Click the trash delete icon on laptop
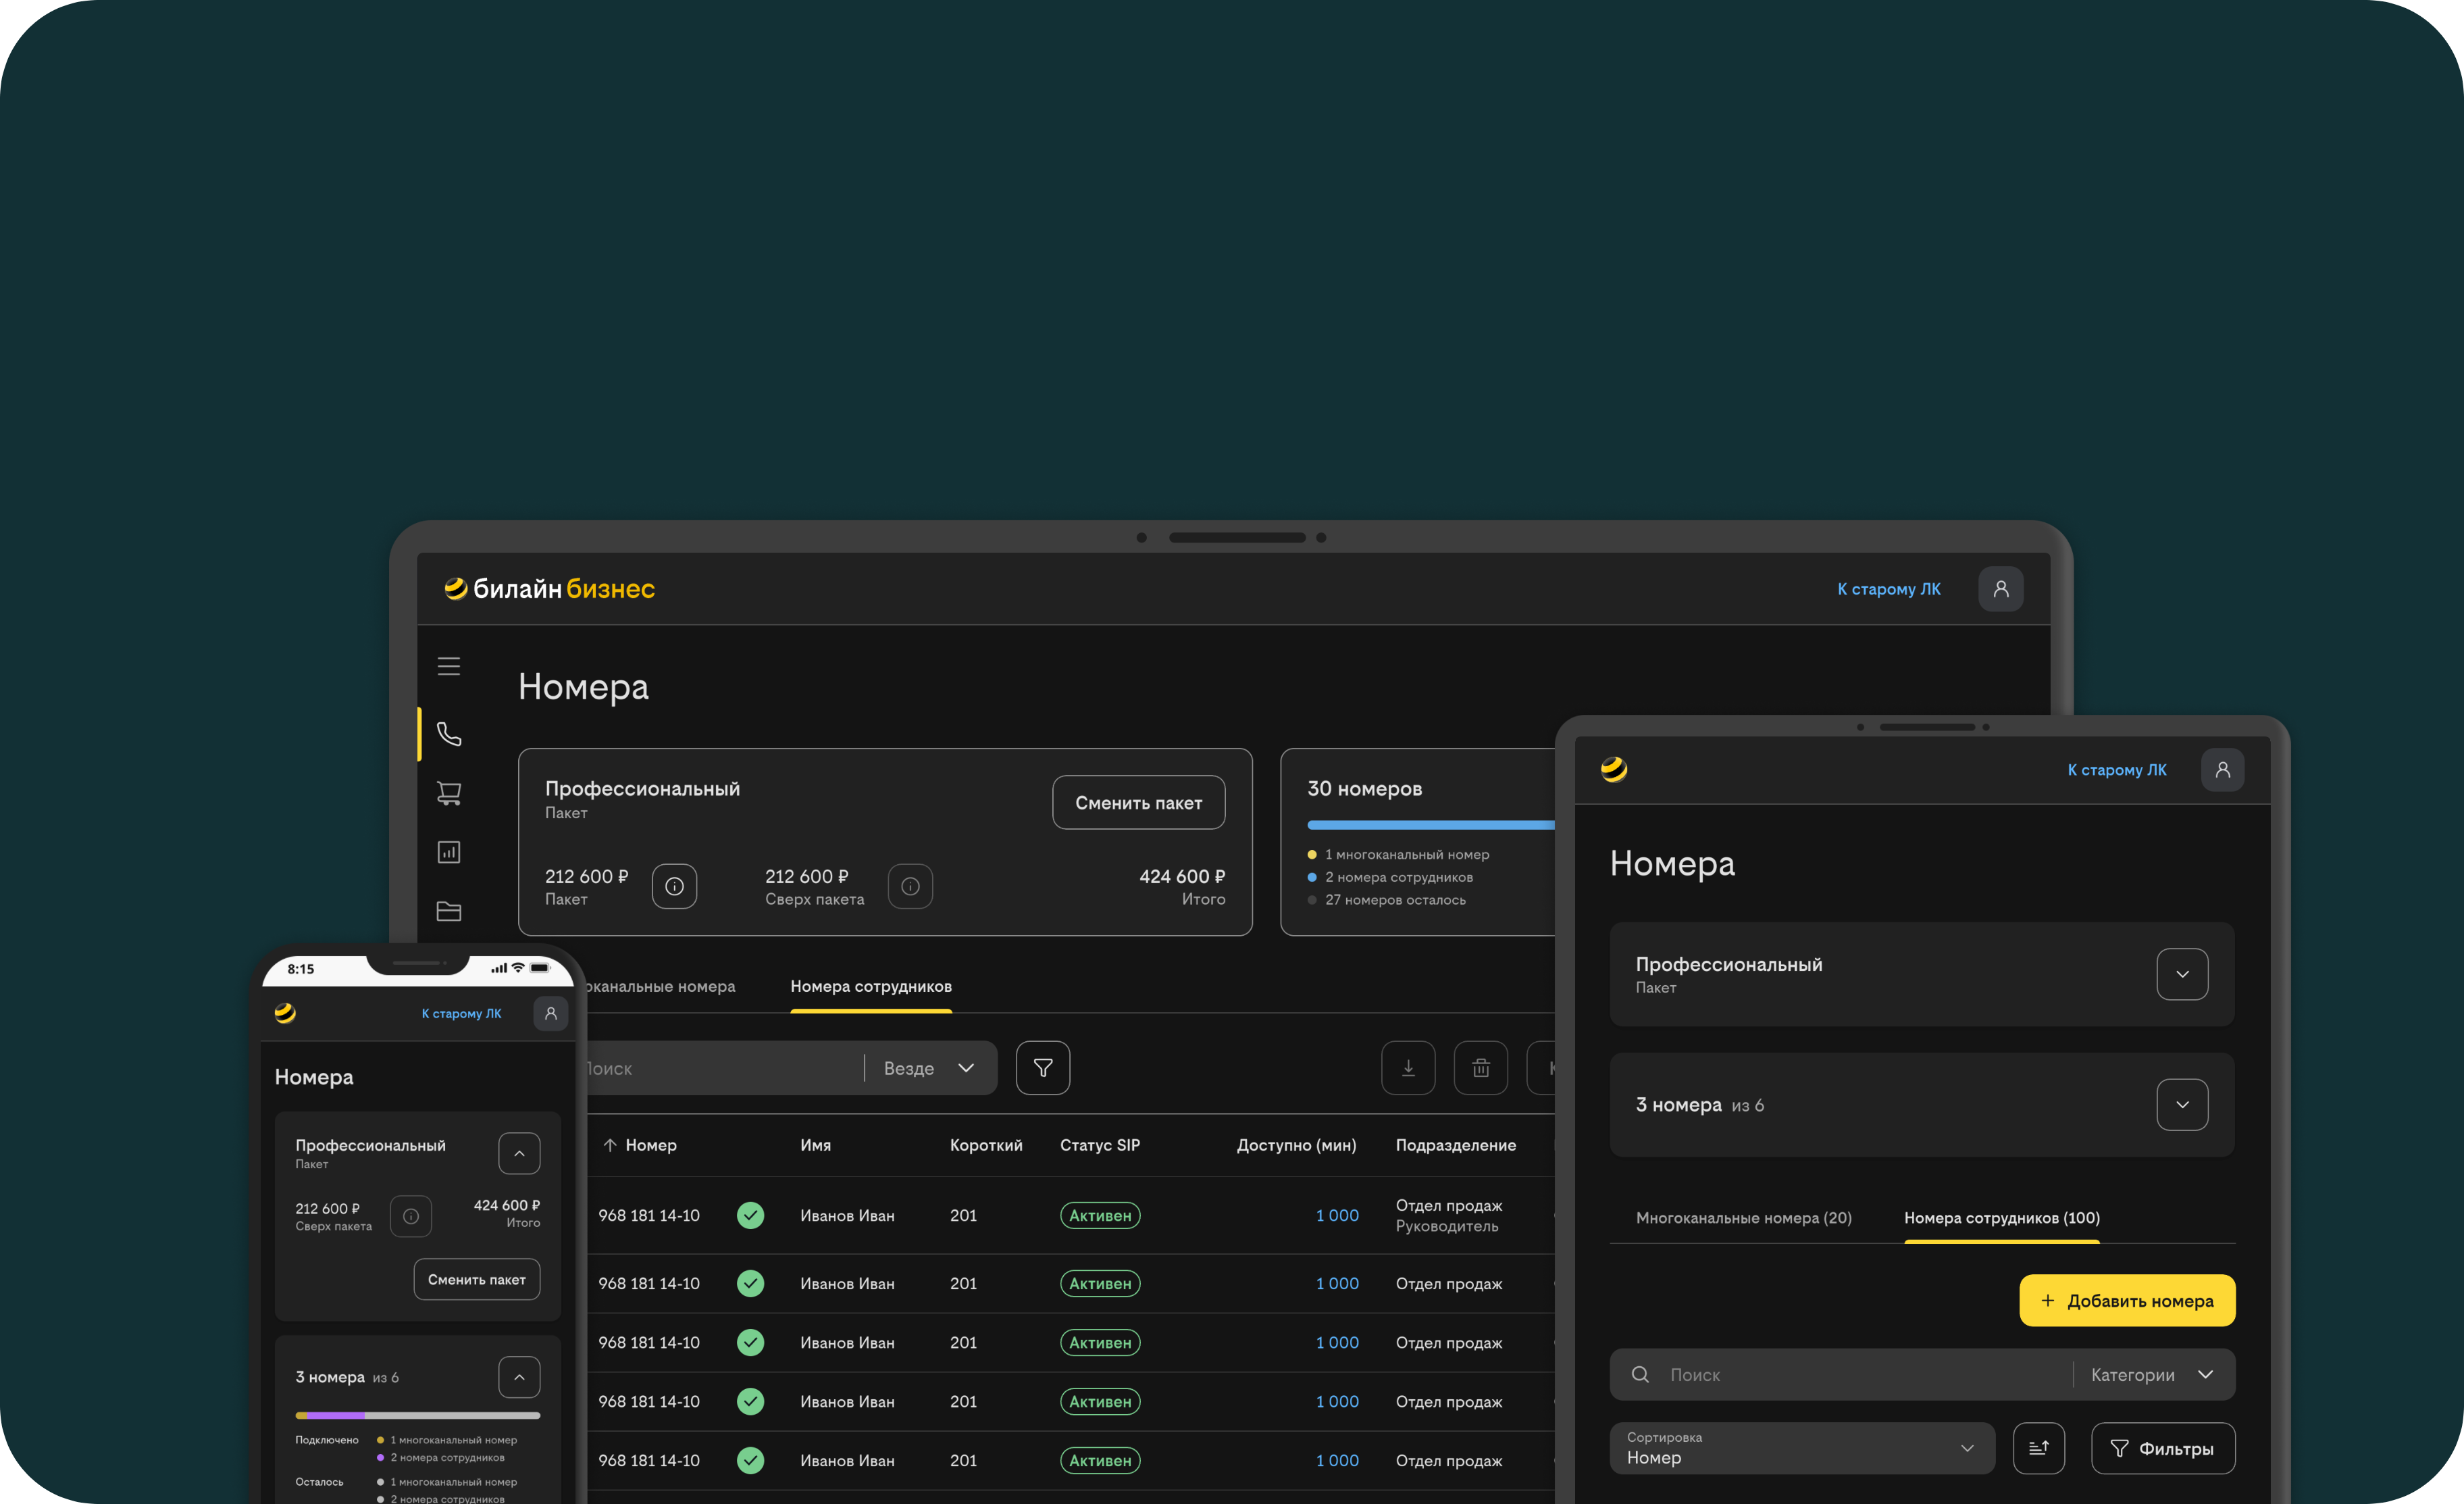The width and height of the screenshot is (2464, 1504). pyautogui.click(x=1480, y=1068)
